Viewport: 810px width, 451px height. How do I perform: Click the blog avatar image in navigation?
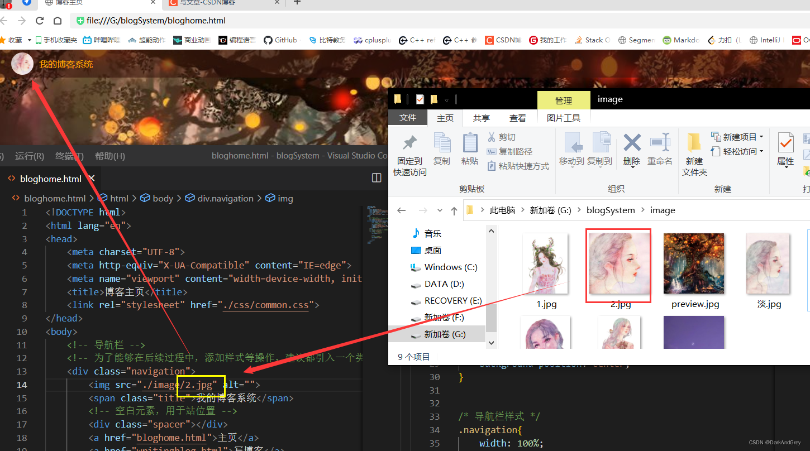tap(22, 64)
